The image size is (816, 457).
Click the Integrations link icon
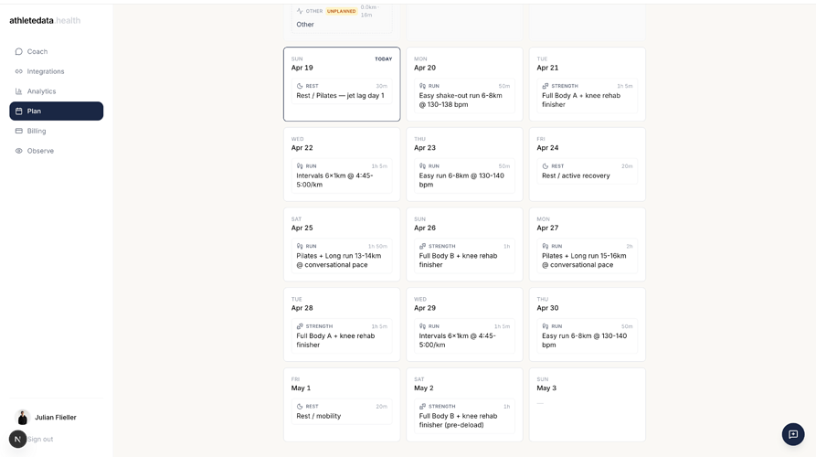(x=19, y=71)
